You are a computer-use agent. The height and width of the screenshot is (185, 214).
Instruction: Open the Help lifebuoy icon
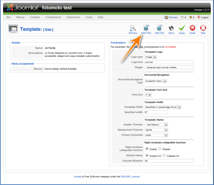(203, 28)
